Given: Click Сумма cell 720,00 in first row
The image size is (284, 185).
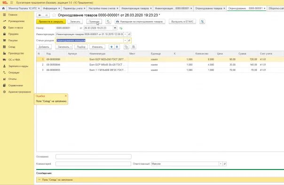Looking at the screenshot, I should pos(248,59).
